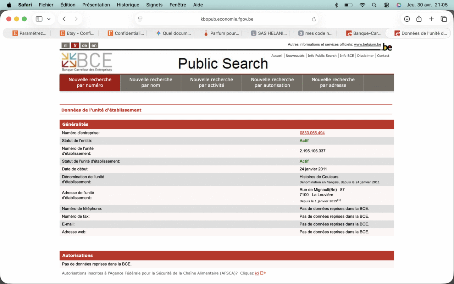This screenshot has height=284, width=454.
Task: Open the Présentation menu
Action: coord(96,5)
